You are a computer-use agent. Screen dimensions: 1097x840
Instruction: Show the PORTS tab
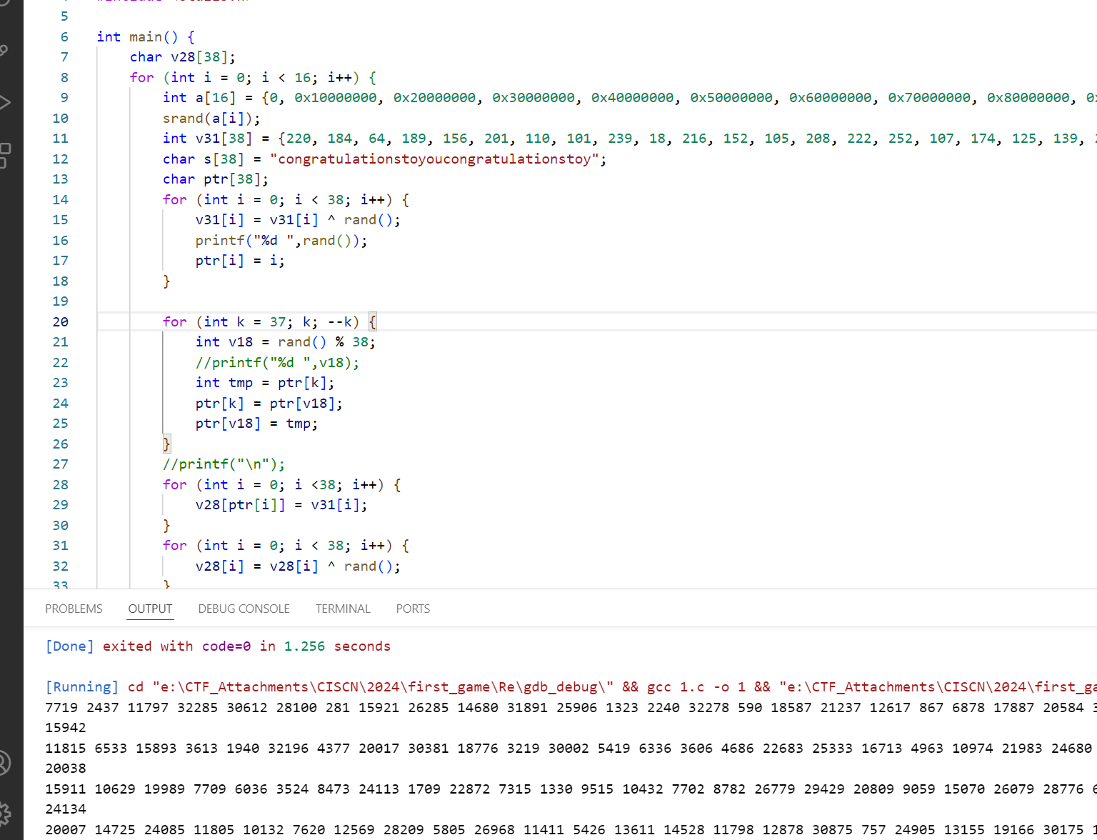point(413,609)
